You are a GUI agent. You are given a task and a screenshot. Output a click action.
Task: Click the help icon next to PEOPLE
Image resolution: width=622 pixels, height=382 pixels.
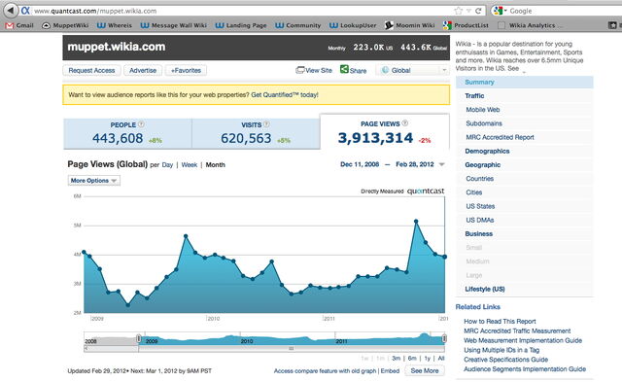[x=141, y=124]
